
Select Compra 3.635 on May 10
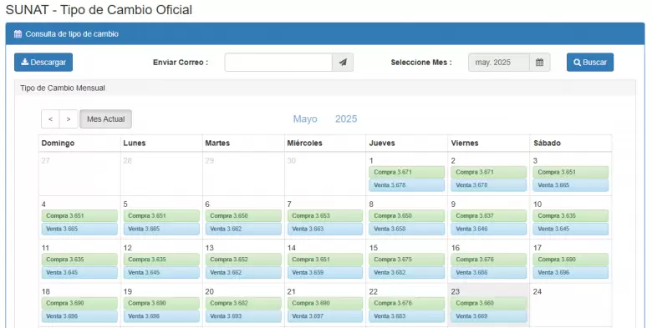[x=570, y=216]
